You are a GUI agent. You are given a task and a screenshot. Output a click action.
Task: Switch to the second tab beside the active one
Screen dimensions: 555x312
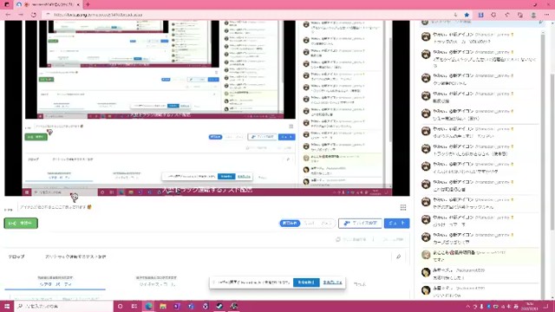156,282
